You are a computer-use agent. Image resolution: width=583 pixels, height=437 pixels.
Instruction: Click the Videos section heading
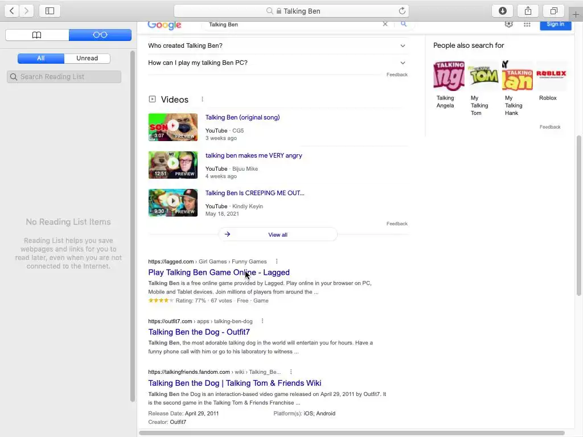[174, 100]
